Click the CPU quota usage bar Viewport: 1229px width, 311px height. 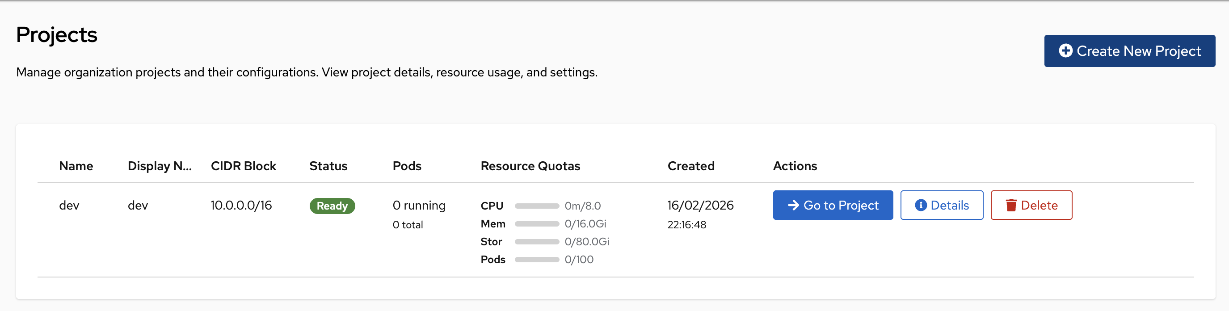click(536, 206)
